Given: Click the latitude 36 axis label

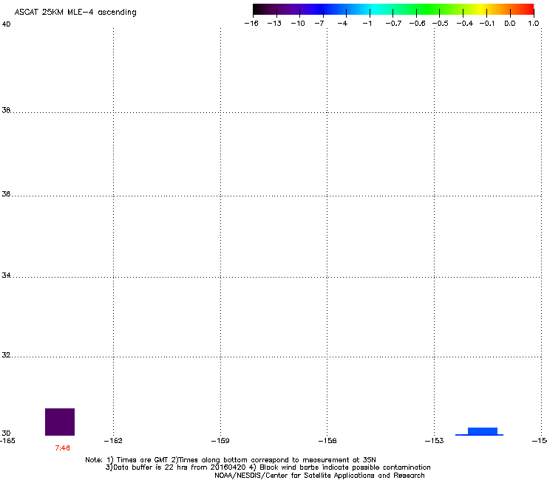Looking at the screenshot, I should click(6, 193).
